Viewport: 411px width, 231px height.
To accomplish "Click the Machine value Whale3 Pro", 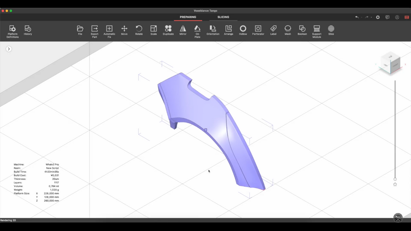I will [x=52, y=165].
